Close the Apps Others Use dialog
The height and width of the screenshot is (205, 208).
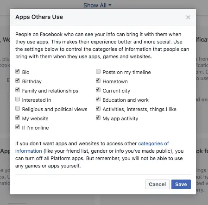(x=188, y=17)
